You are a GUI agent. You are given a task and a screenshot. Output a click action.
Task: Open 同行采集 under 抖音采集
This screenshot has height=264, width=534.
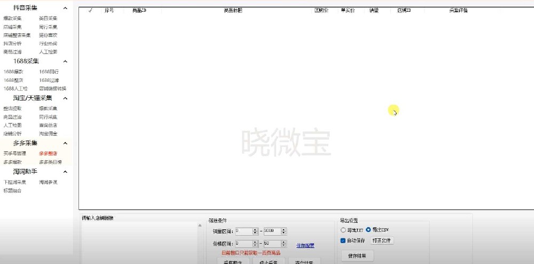pyautogui.click(x=49, y=27)
